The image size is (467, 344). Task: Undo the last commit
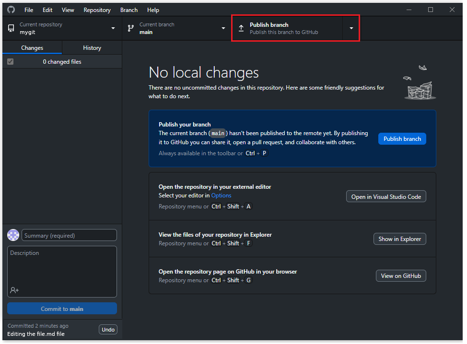coord(108,330)
